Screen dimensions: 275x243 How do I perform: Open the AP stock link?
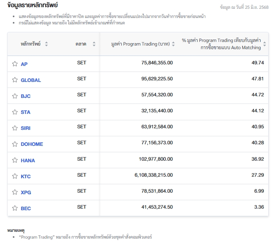[x=24, y=64]
